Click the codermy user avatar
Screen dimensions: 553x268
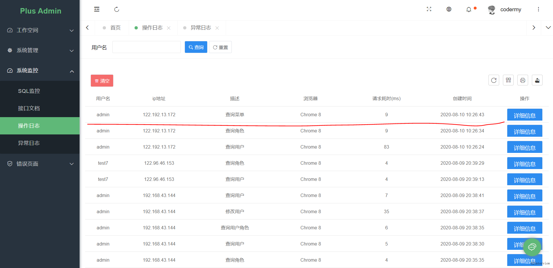[x=491, y=10]
